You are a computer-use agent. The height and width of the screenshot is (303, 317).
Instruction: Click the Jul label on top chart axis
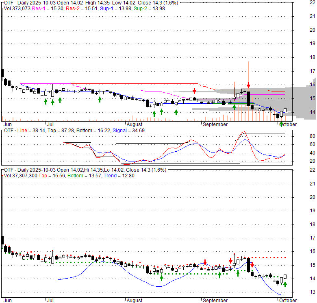50,124
